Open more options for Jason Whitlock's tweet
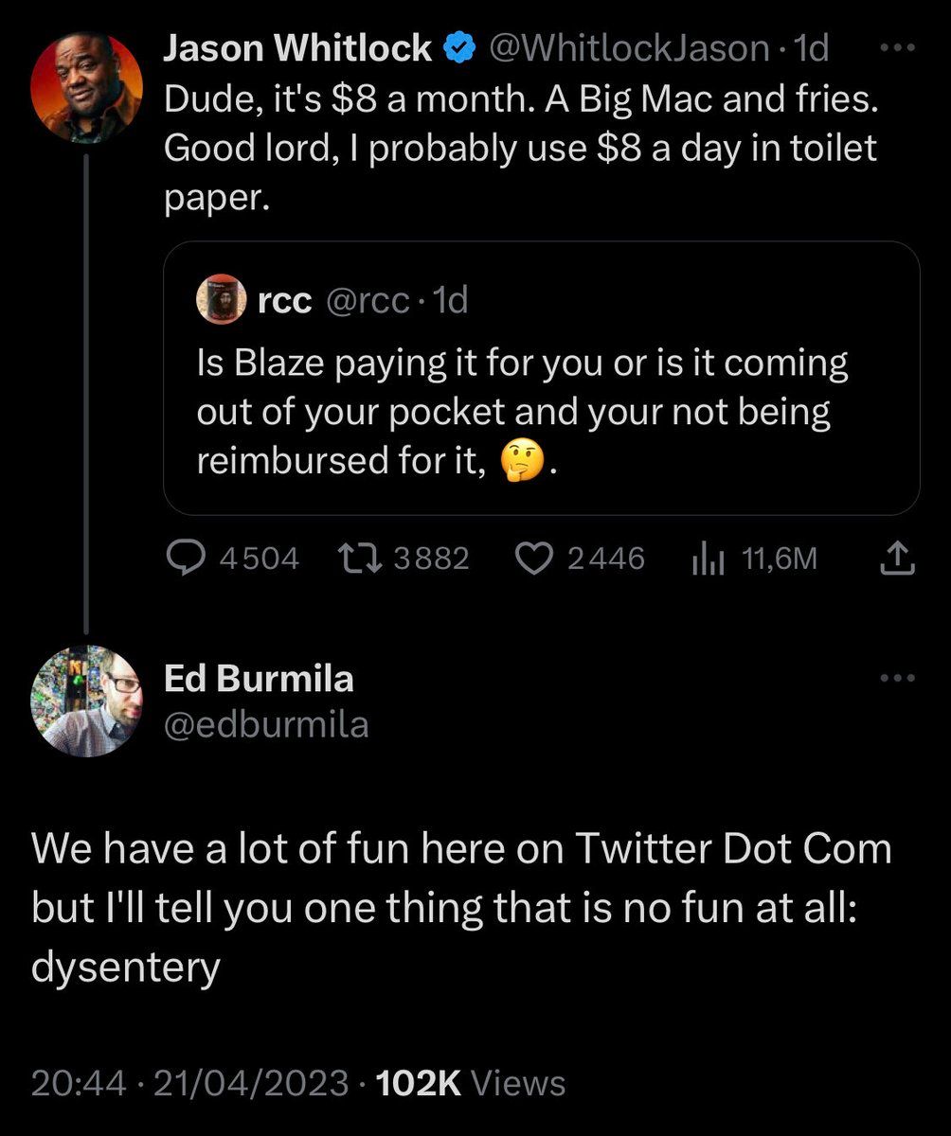This screenshot has height=1136, width=951. 897,47
